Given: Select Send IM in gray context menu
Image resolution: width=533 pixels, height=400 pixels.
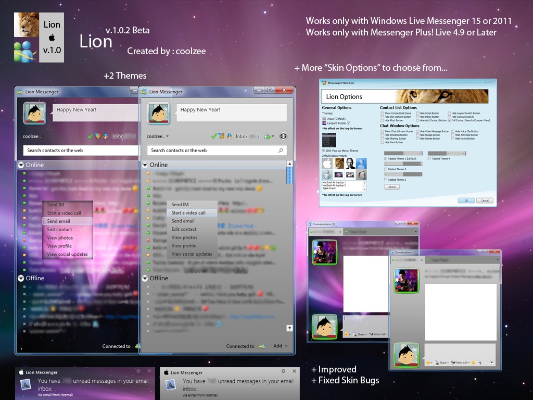Looking at the screenshot, I should click(x=192, y=204).
